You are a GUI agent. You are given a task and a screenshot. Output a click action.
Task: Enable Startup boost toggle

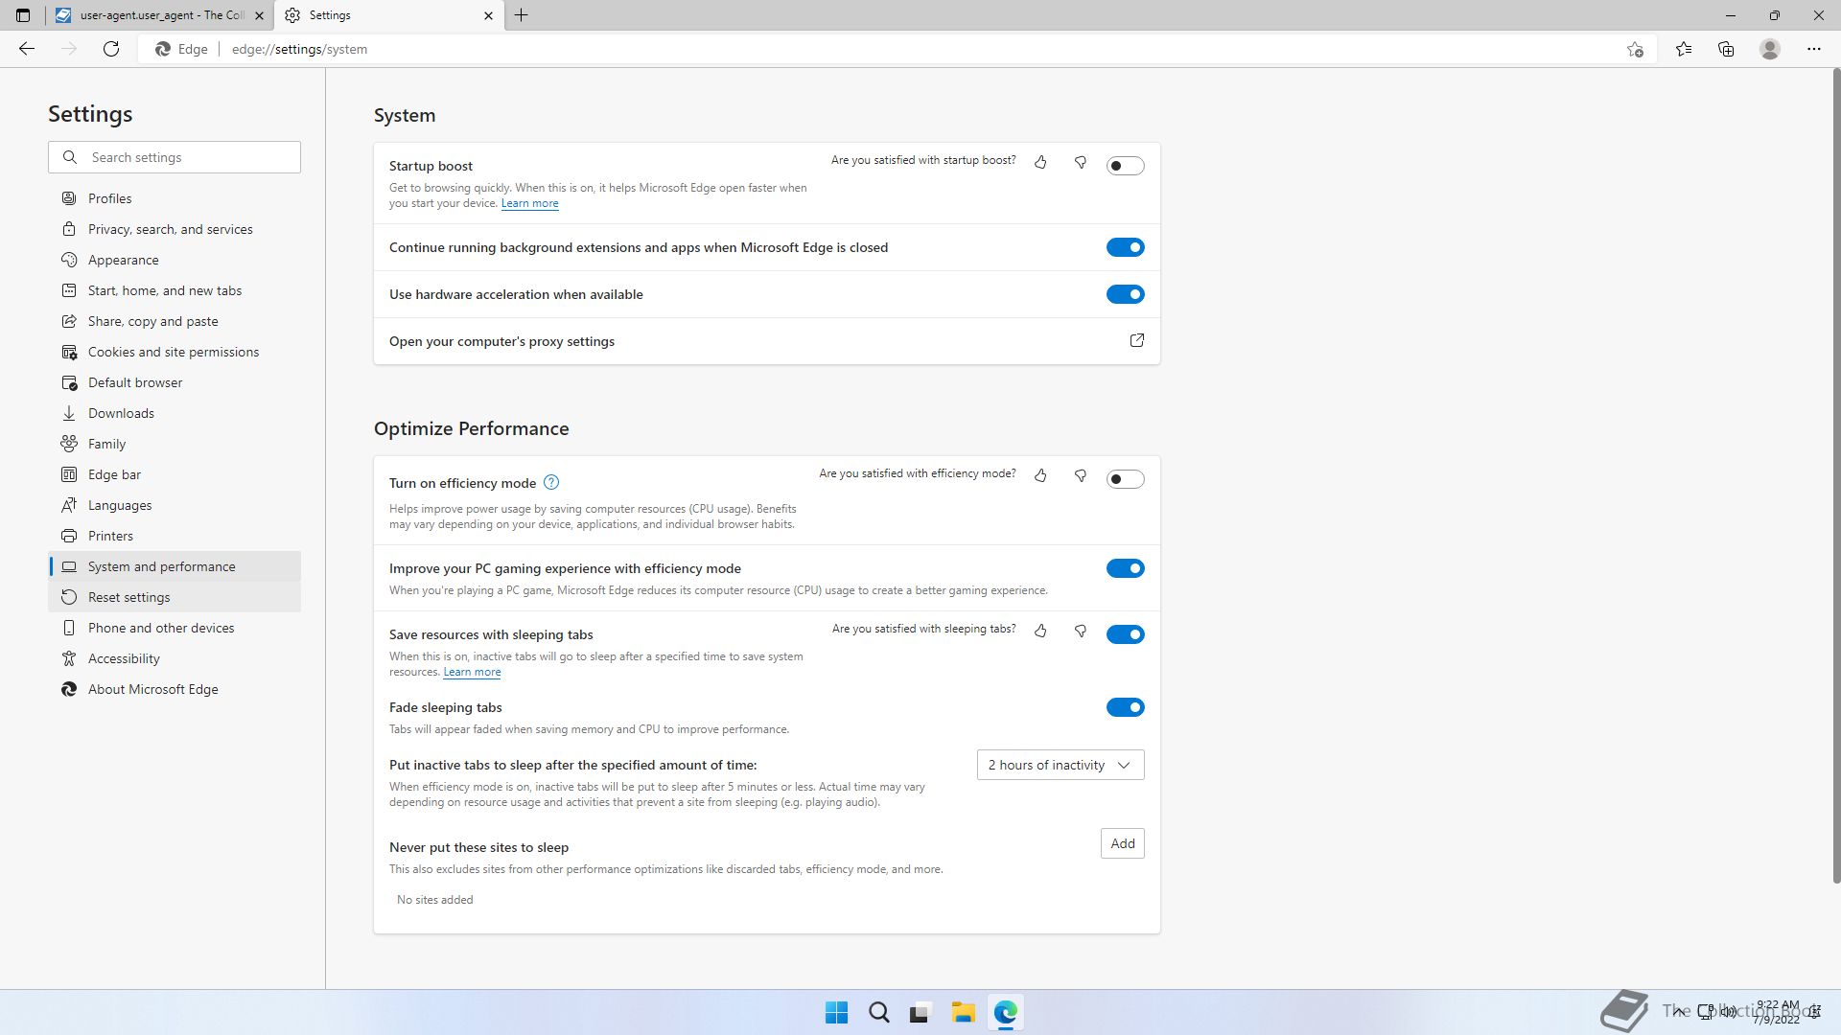pos(1126,166)
